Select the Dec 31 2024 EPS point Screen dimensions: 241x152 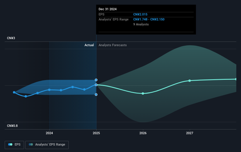pos(96,85)
